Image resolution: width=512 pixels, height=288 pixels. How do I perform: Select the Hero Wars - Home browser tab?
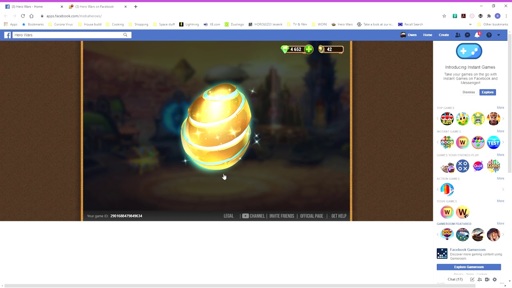[34, 6]
